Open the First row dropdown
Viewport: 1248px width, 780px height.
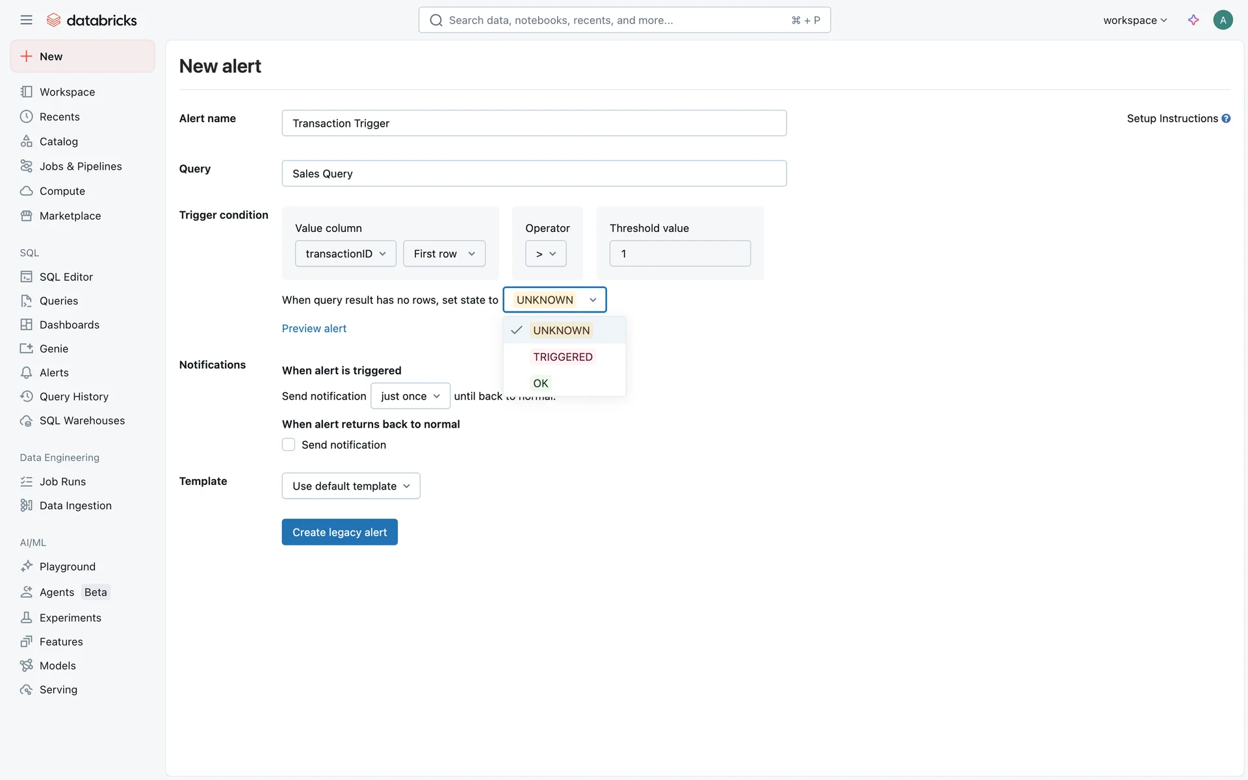pyautogui.click(x=444, y=253)
